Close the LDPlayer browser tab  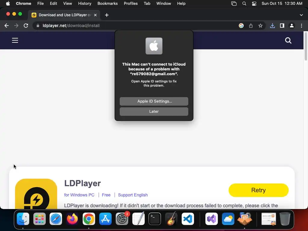click(95, 15)
